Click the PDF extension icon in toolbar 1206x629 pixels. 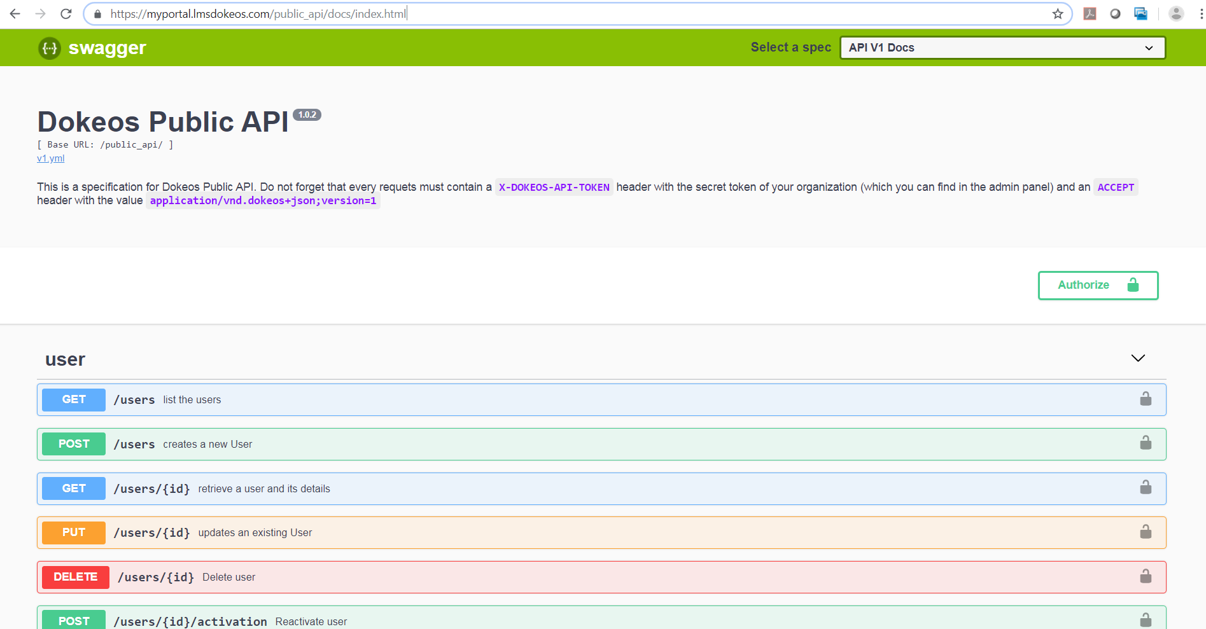coord(1090,14)
